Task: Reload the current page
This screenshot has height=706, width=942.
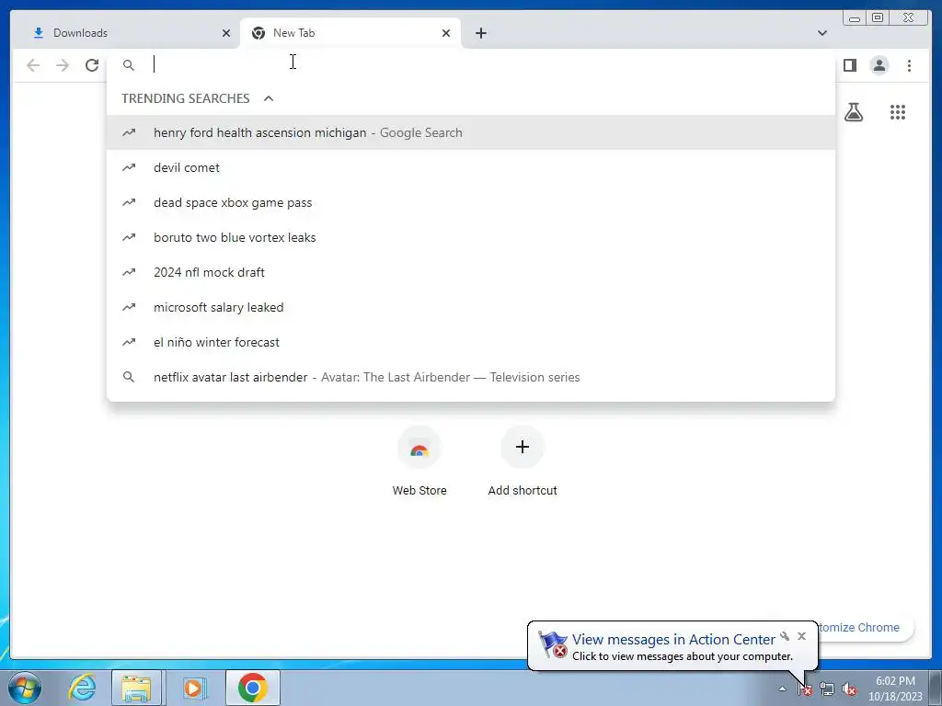Action: (92, 65)
